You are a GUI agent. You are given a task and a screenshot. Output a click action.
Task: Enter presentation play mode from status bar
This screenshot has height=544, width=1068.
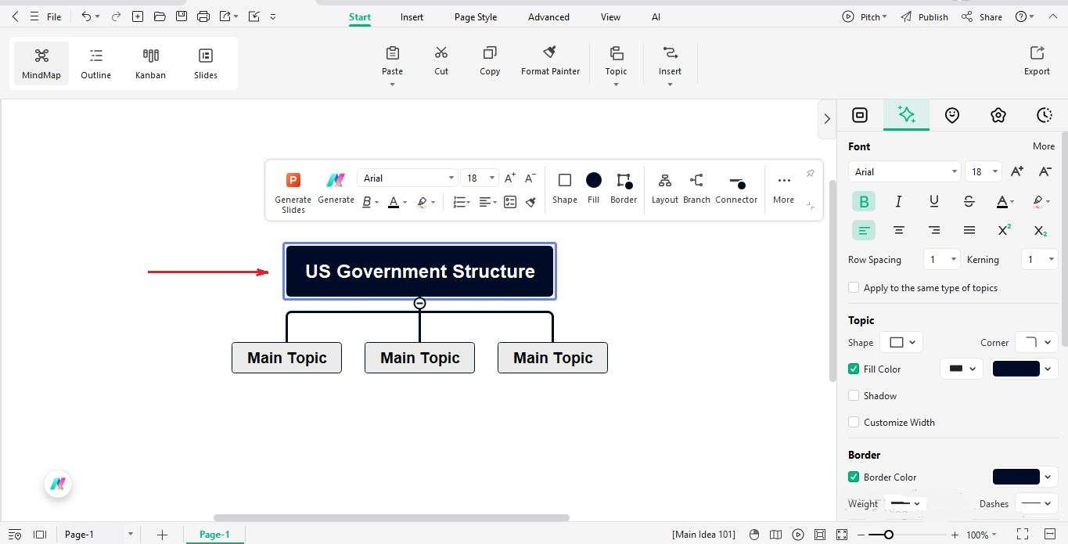point(798,534)
